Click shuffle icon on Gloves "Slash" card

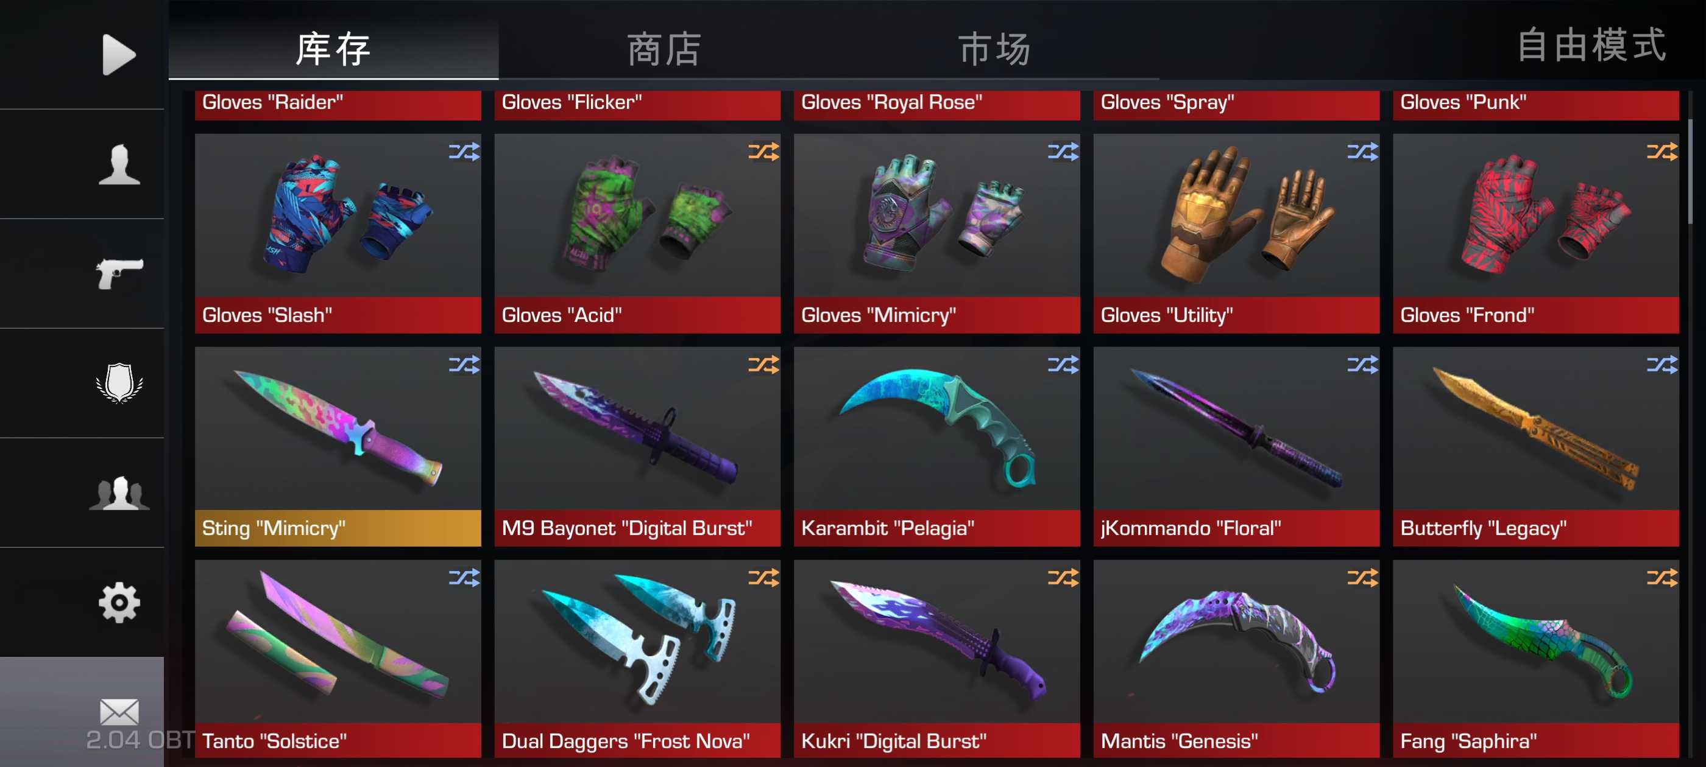[464, 152]
